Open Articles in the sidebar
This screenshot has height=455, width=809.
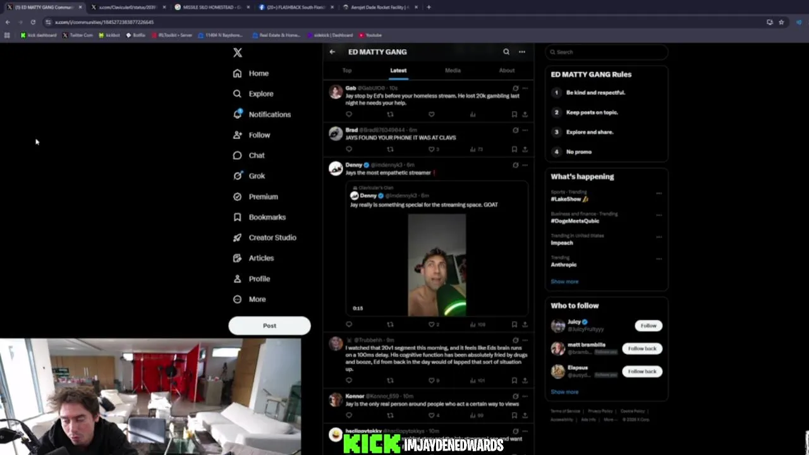253,258
